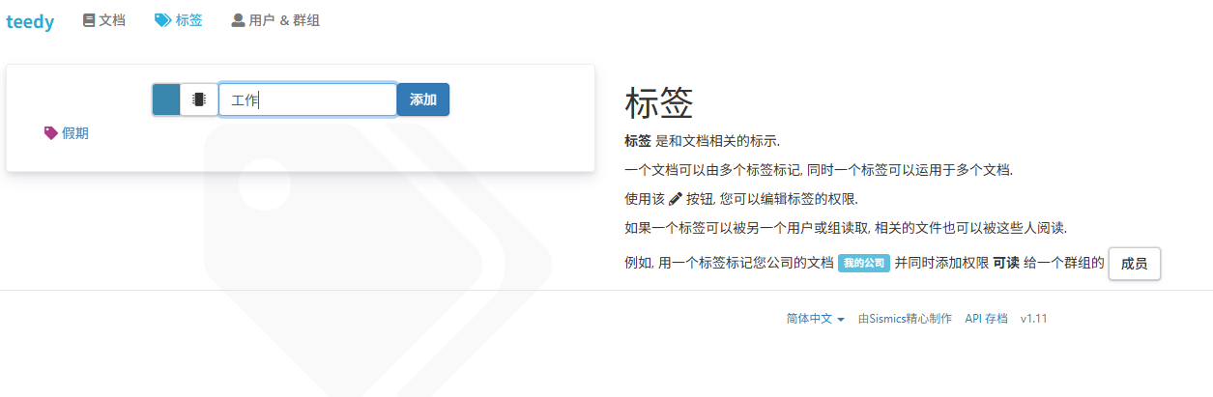Open the API 存档 link

click(986, 319)
